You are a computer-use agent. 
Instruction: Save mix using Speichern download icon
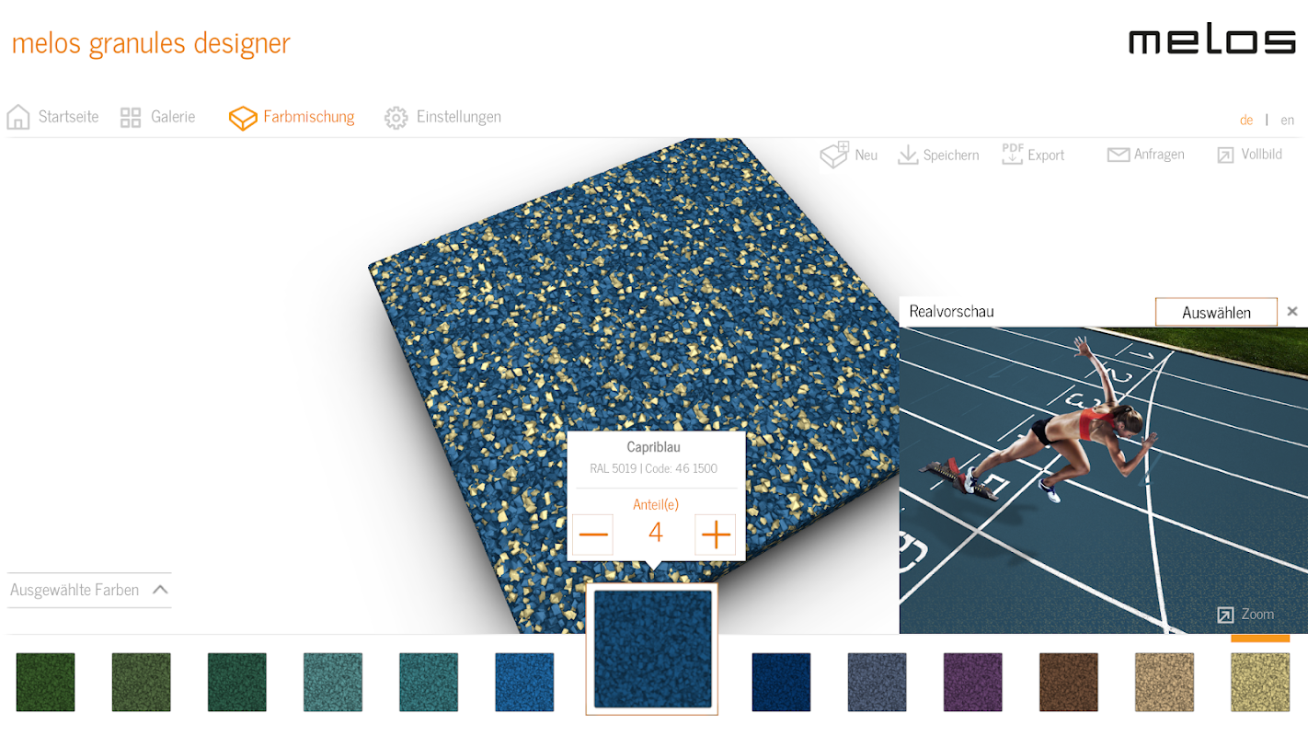(x=908, y=155)
